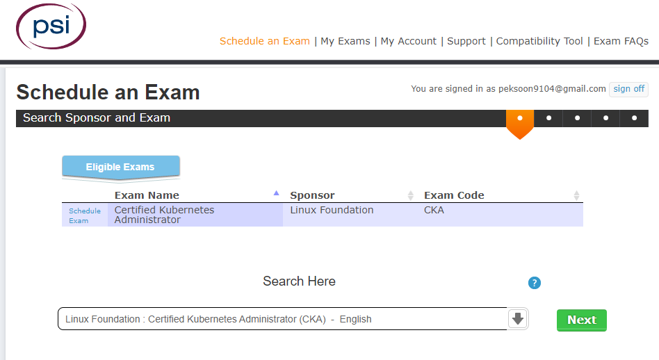This screenshot has width=659, height=360.
Task: Click the Eligible Exams tab
Action: click(x=120, y=167)
